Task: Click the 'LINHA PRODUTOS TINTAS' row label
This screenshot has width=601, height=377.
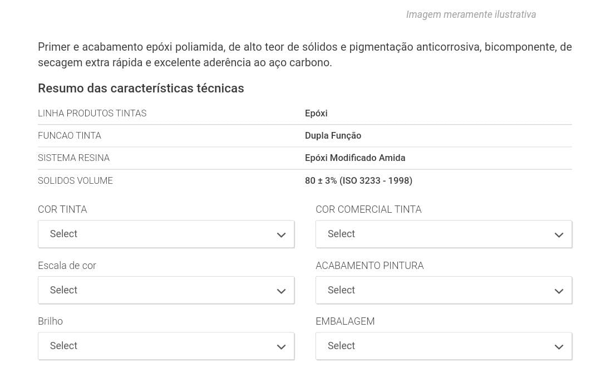Action: pos(92,114)
